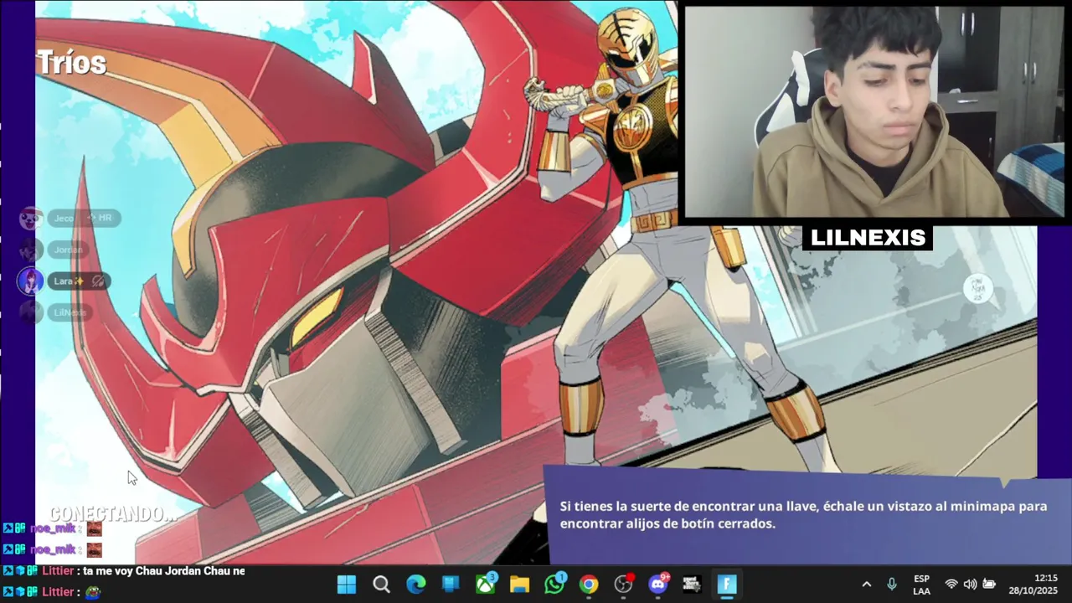The height and width of the screenshot is (603, 1072).
Task: Show hidden system tray icons
Action: coord(867,585)
